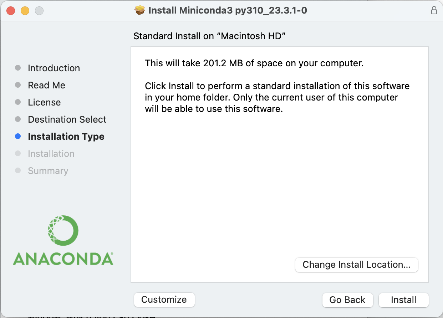Select the Read Me step in the sidebar
This screenshot has height=318, width=443.
tap(46, 85)
